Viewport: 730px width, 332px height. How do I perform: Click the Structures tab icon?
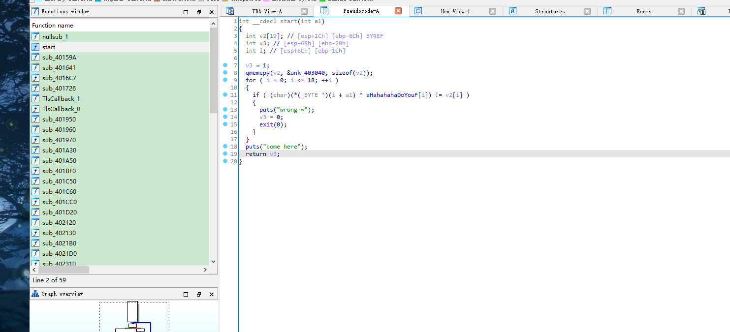click(x=512, y=11)
